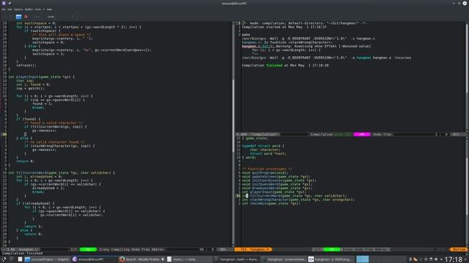Viewport: 469px width, 263px height.
Task: Click the 'typedef struct word {' line
Action: [x=263, y=146]
